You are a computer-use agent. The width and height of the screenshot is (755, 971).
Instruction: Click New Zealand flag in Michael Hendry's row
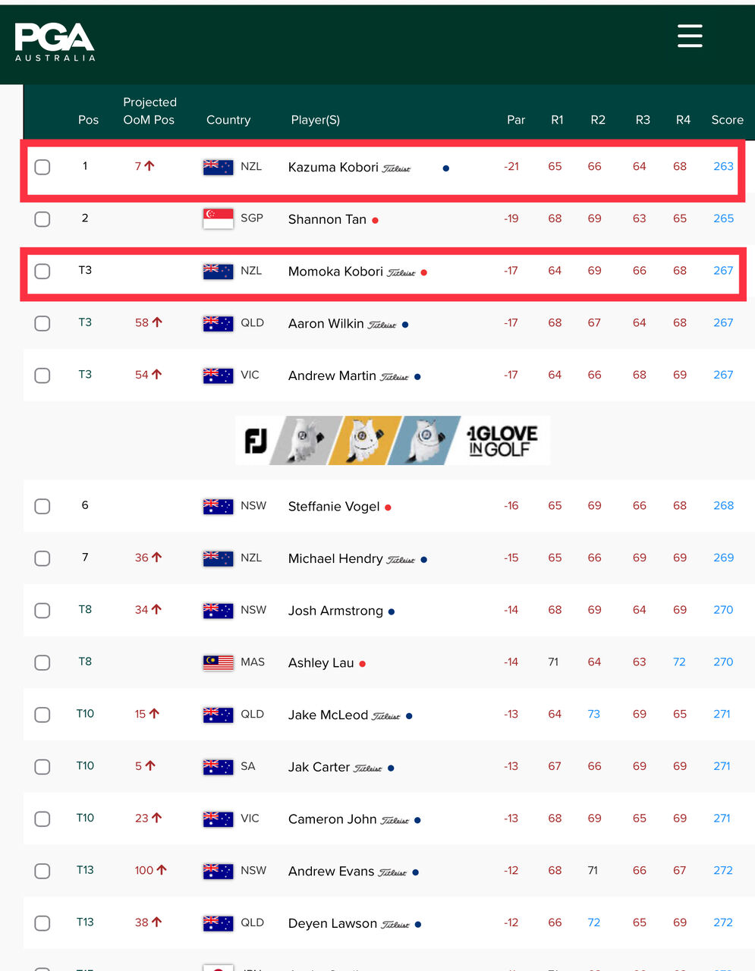tap(218, 558)
